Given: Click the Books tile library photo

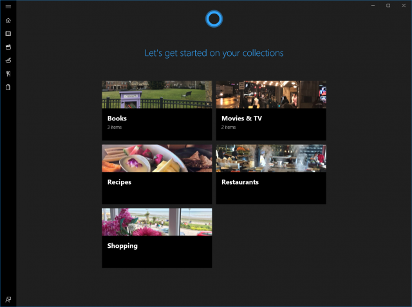Looking at the screenshot, I should (156, 95).
